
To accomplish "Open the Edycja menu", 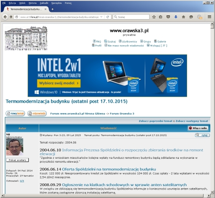I will click(12, 3).
